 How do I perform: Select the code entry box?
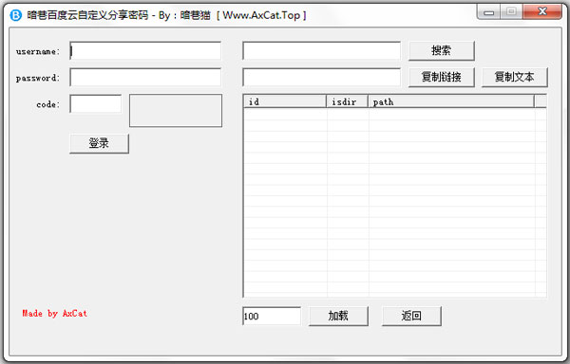click(96, 104)
